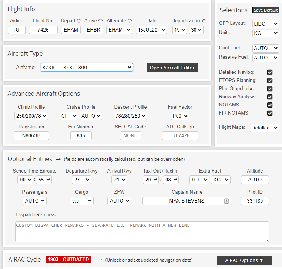Image resolution: width=282 pixels, height=269 pixels.
Task: Click the refresh icon next to Depart (Zulu)
Action: 204,21
